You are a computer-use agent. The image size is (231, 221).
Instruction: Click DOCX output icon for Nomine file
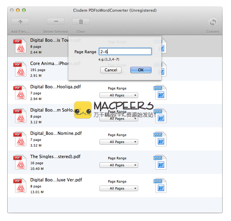pos(161,139)
